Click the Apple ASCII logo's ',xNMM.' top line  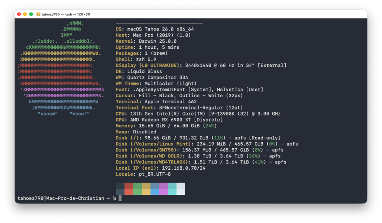click(x=75, y=23)
